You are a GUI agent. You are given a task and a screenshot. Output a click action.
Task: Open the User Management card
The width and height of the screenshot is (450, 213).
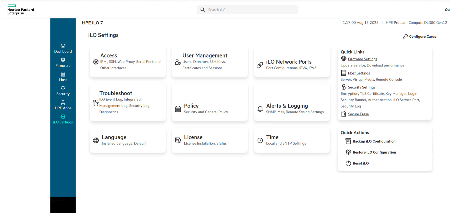coord(210,62)
